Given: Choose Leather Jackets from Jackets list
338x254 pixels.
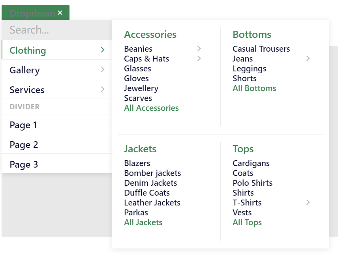Looking at the screenshot, I should [x=152, y=203].
